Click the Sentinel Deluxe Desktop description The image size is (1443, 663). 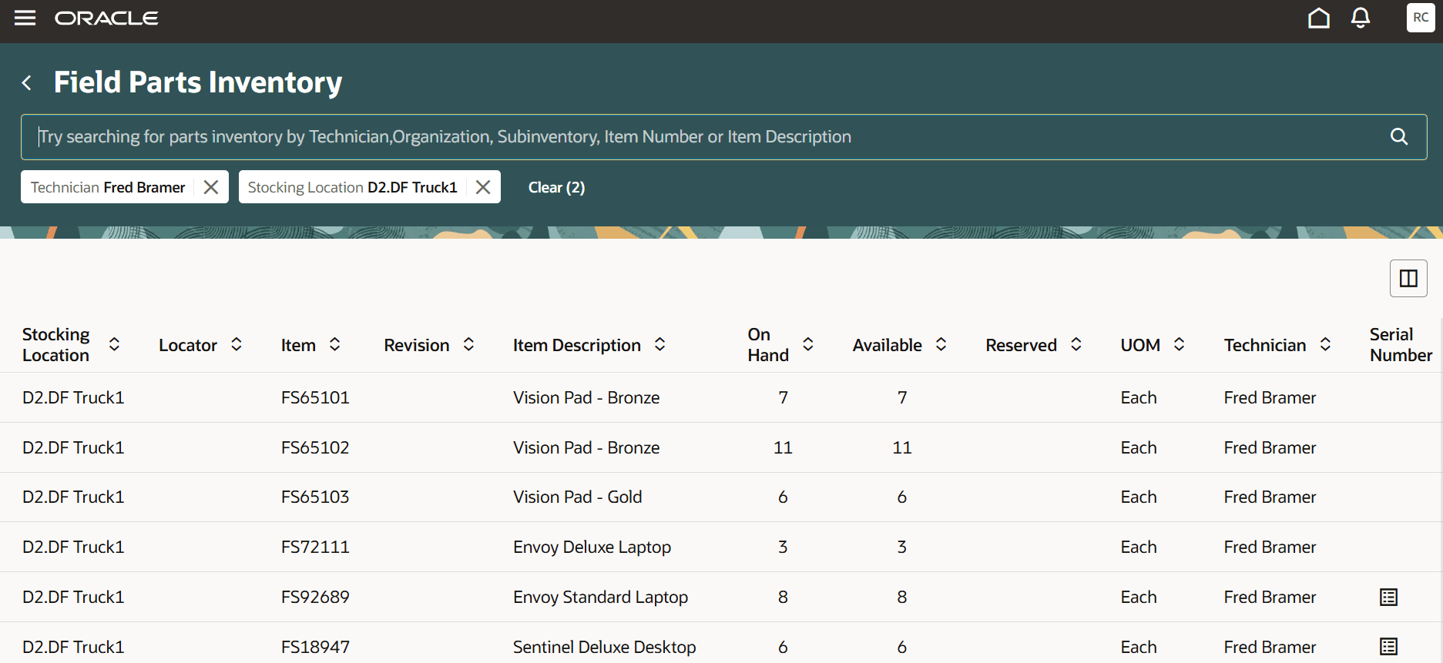604,647
